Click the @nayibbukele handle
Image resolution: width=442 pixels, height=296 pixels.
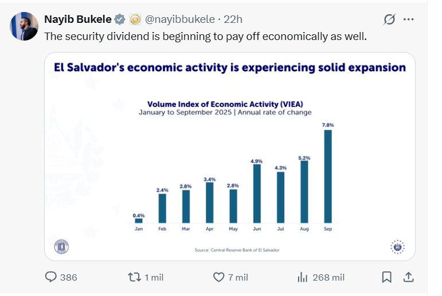[179, 19]
